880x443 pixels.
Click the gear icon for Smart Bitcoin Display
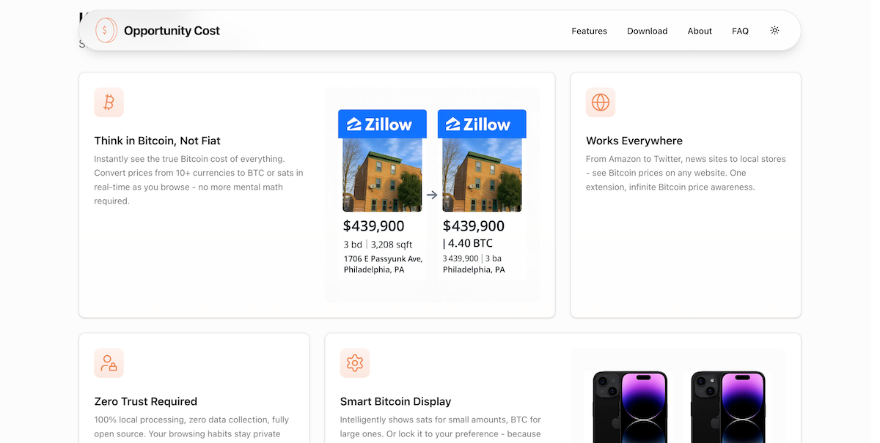pos(355,363)
